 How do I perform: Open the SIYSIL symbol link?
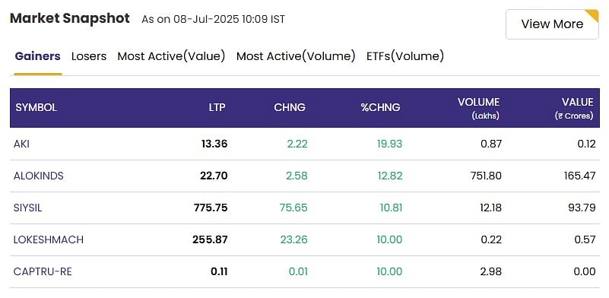(x=27, y=208)
